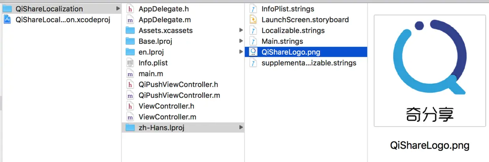
Task: Click the QiShareLogo preview image
Action: coord(429,71)
